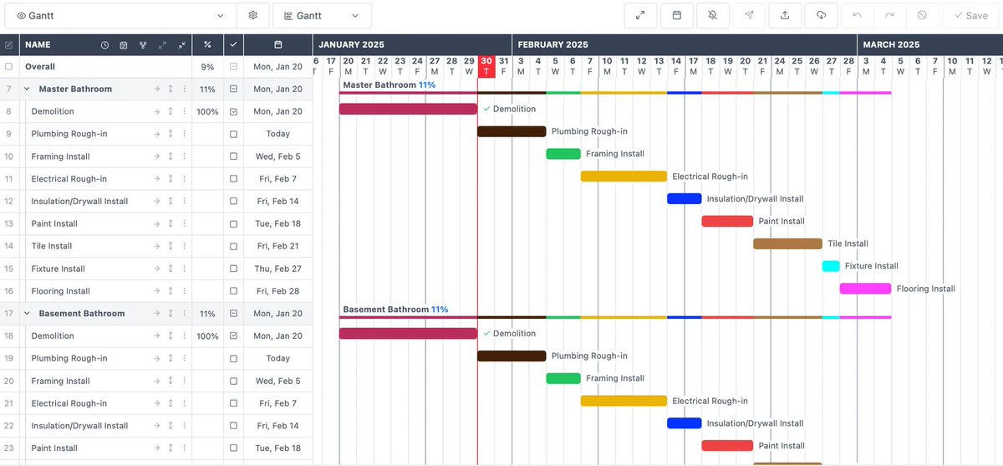This screenshot has height=466, width=1003.
Task: Click the brown Tile Install bar under Master Bathroom
Action: [787, 243]
